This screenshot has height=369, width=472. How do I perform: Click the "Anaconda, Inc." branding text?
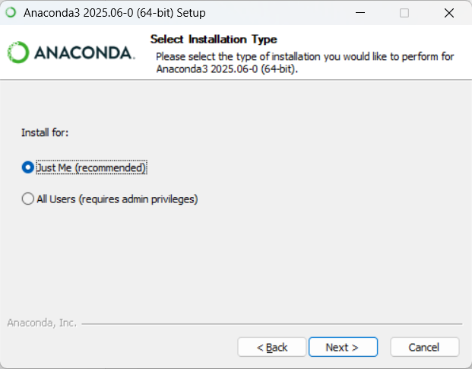click(42, 323)
